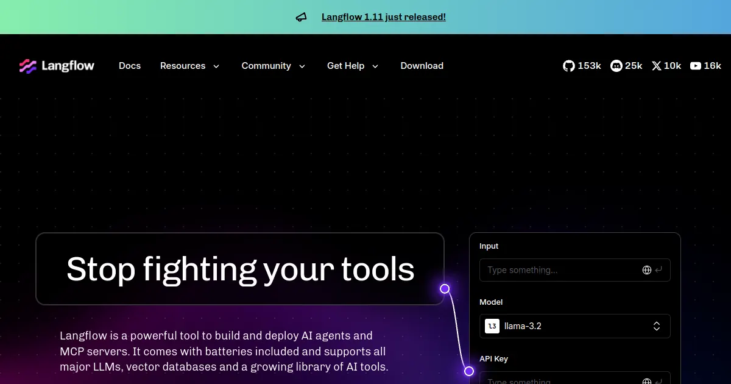Click the globe icon in Input field
This screenshot has height=384, width=731.
click(647, 270)
